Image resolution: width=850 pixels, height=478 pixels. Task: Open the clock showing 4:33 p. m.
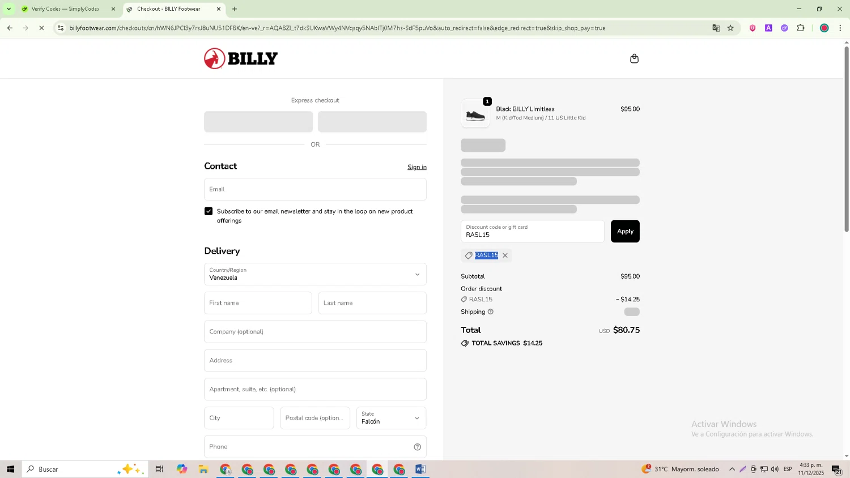811,469
